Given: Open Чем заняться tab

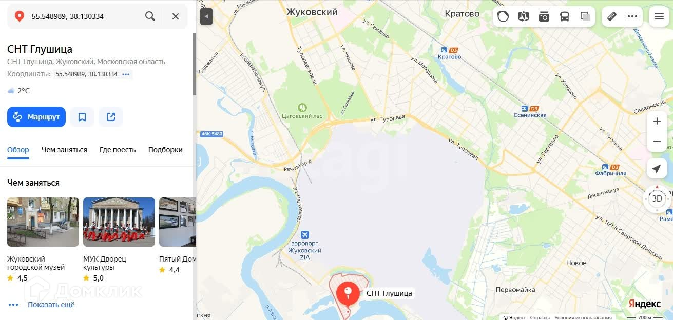Looking at the screenshot, I should (x=64, y=150).
